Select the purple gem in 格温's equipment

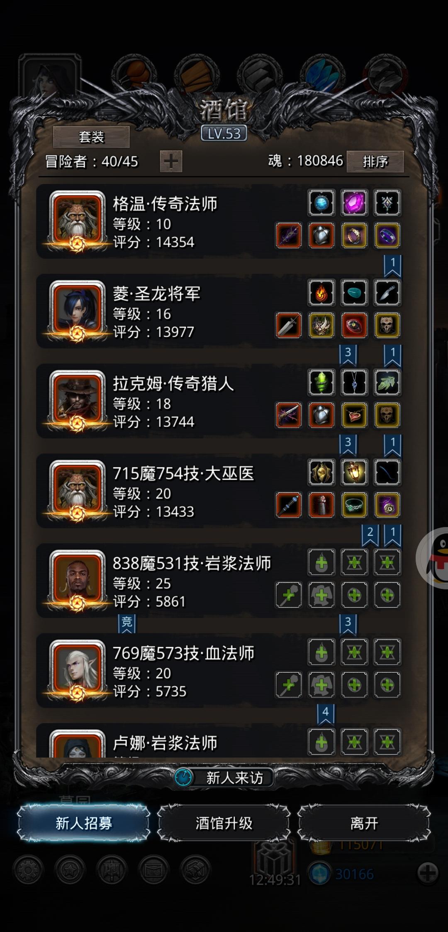click(x=354, y=203)
